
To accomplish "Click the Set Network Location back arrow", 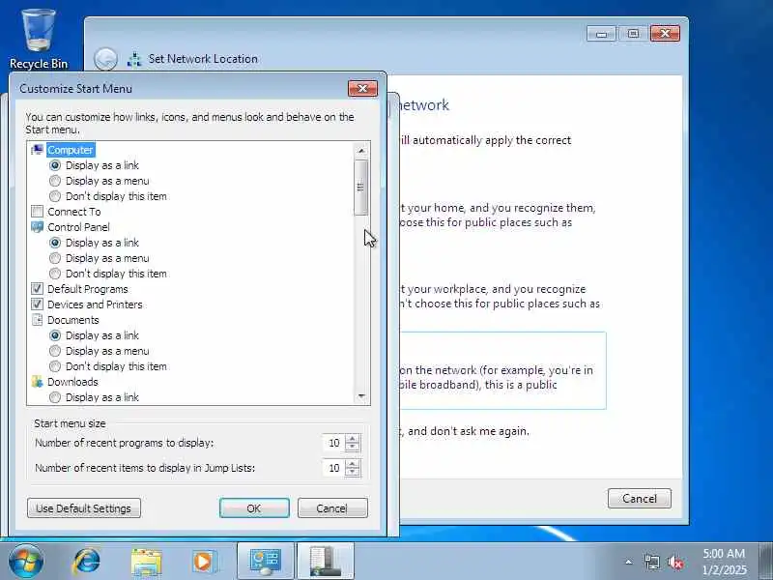I will 105,59.
